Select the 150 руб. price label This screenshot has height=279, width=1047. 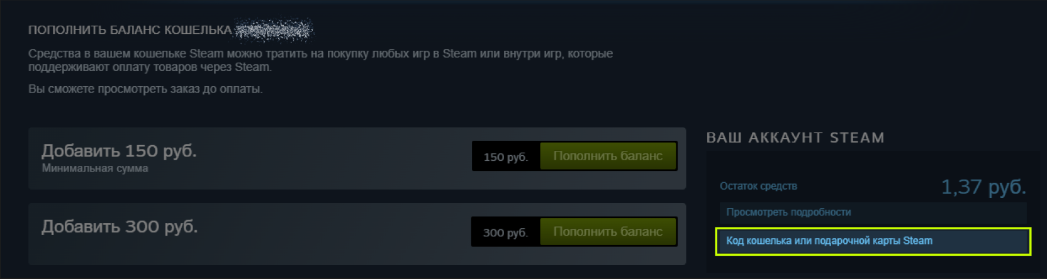pyautogui.click(x=505, y=157)
